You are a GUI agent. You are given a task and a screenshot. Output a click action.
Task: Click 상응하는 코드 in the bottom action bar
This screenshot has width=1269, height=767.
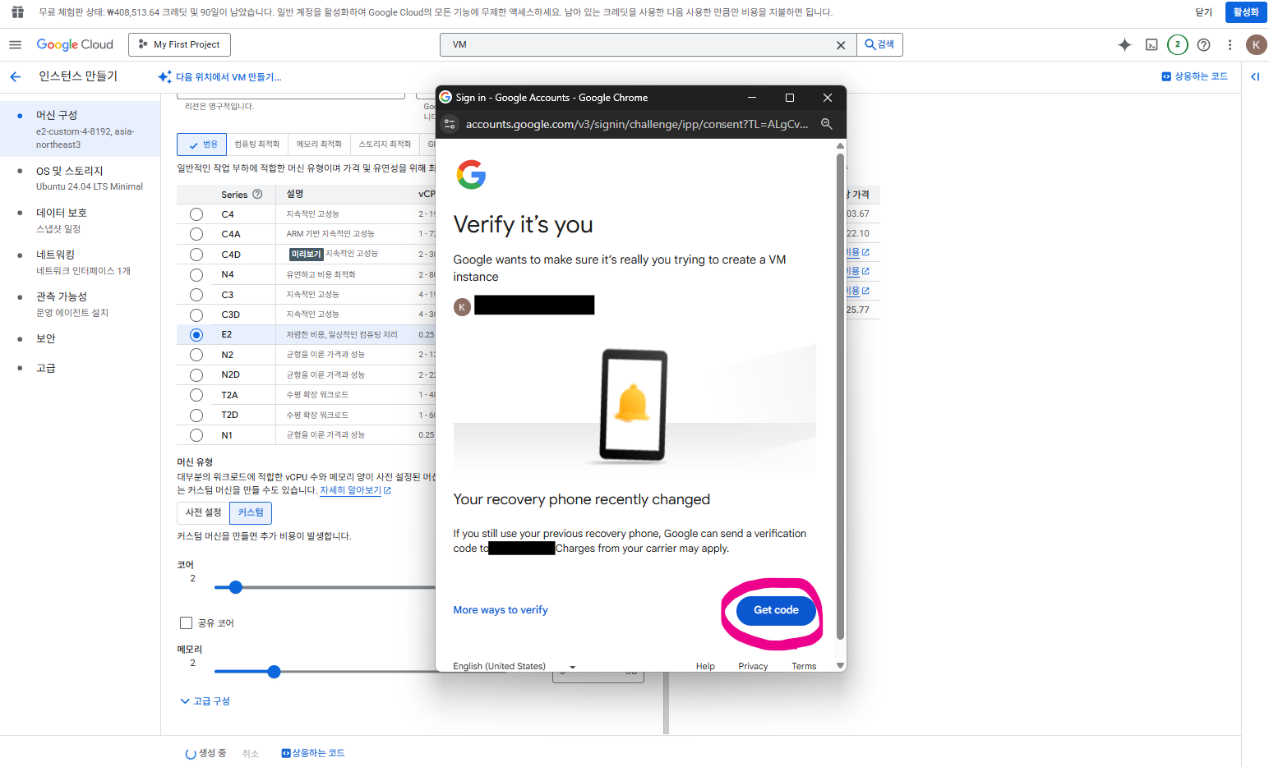click(x=313, y=753)
